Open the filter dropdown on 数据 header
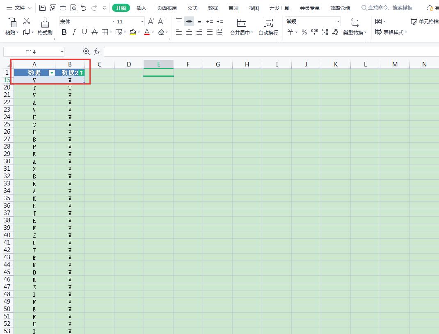 [52, 73]
